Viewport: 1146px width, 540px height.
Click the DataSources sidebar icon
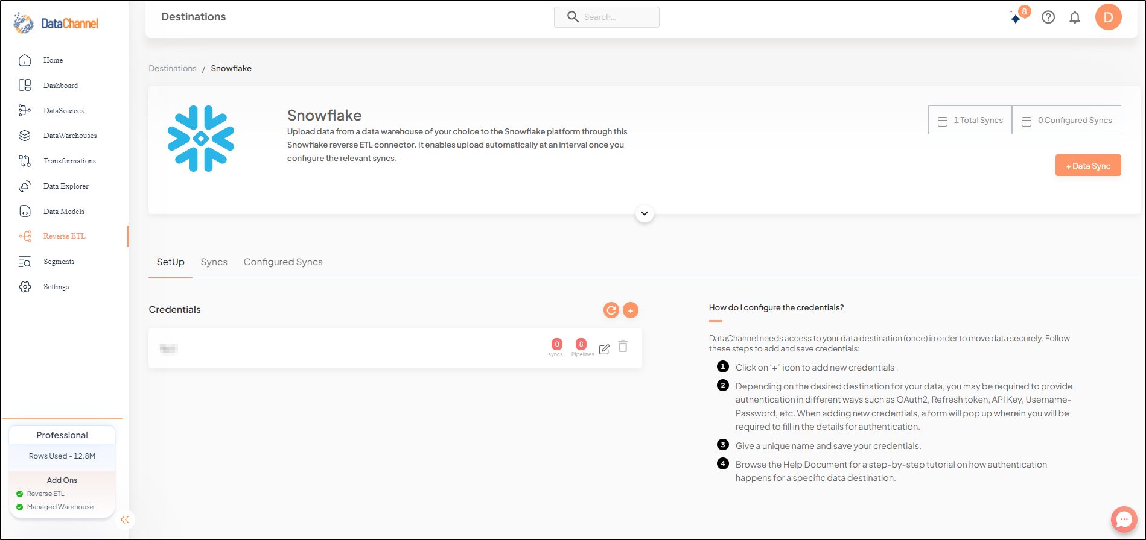pos(25,111)
